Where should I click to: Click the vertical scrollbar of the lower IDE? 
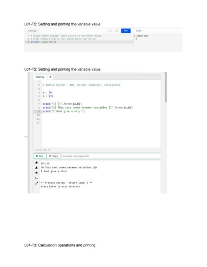tap(166, 87)
